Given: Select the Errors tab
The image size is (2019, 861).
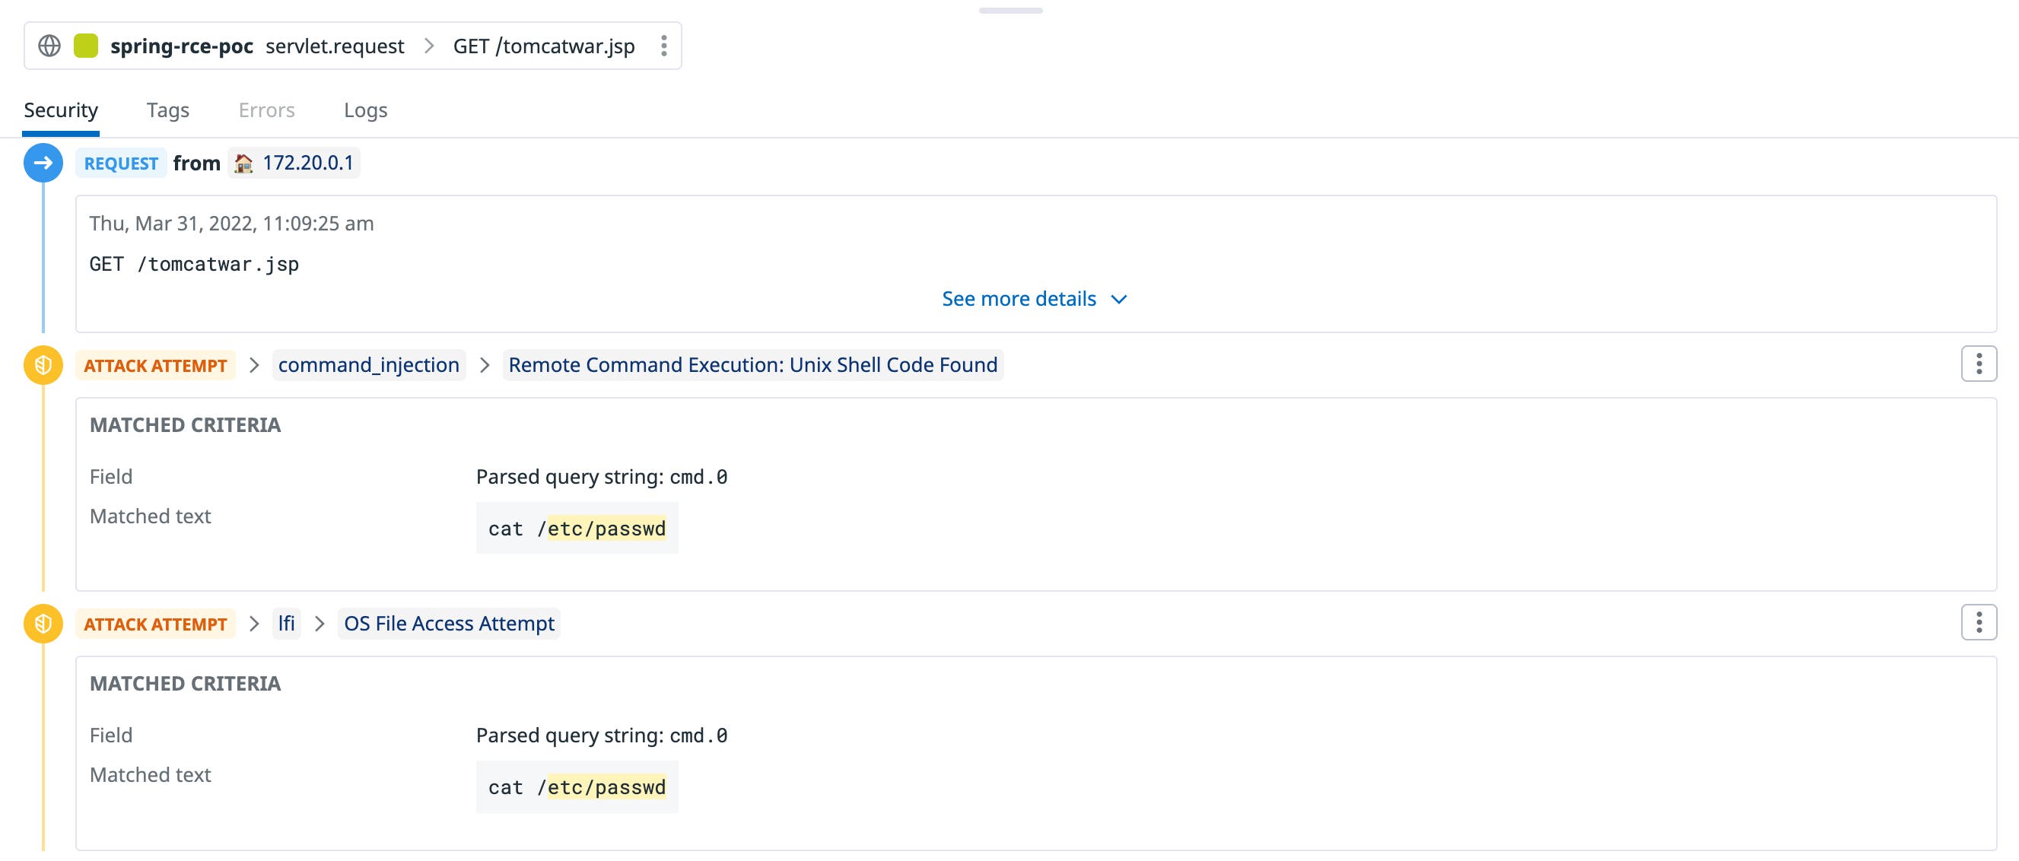Looking at the screenshot, I should [265, 110].
